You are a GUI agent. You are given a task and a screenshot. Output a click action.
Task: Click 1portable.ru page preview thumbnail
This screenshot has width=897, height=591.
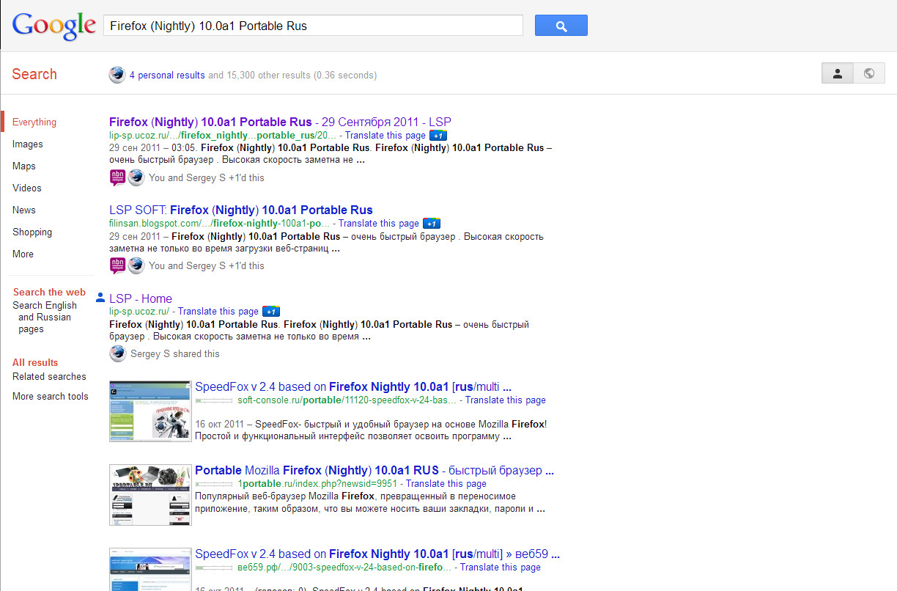click(150, 494)
